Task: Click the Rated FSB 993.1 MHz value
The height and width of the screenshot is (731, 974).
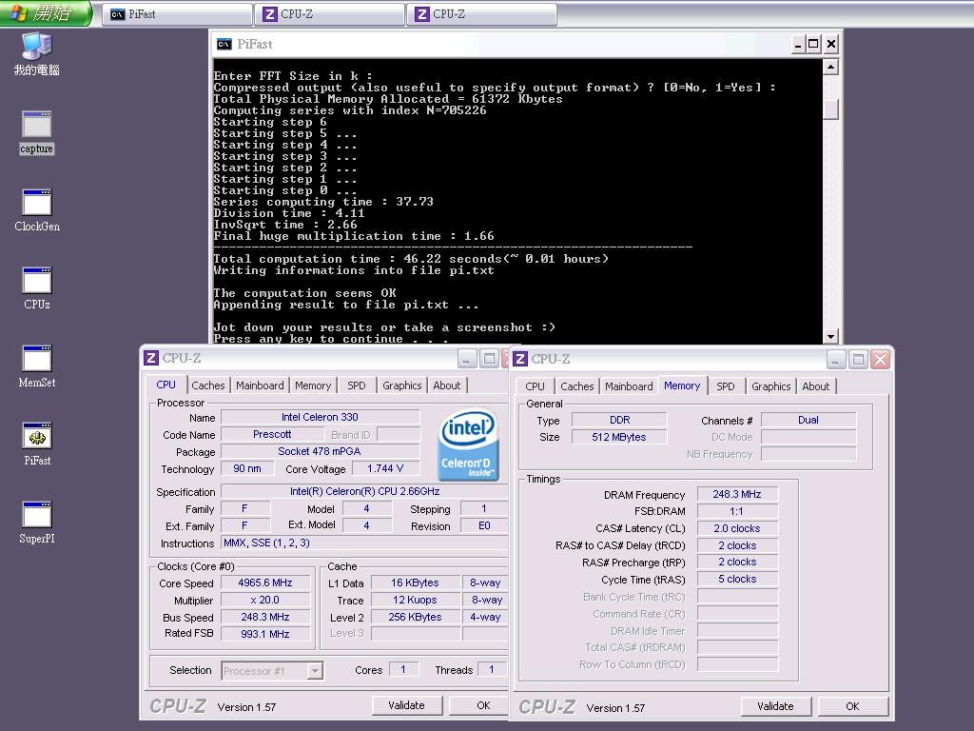Action: 265,634
